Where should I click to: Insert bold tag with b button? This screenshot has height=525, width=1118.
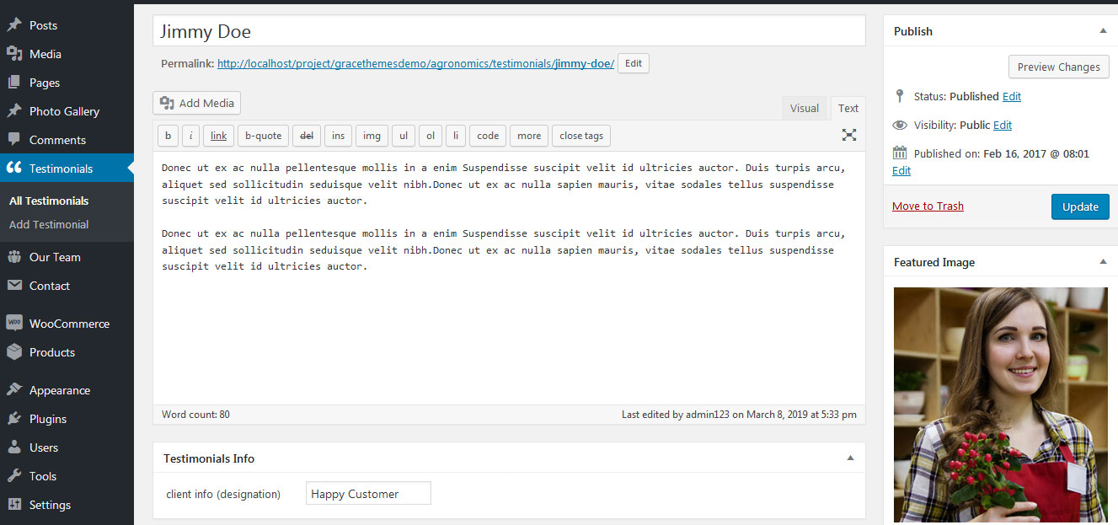click(x=168, y=136)
